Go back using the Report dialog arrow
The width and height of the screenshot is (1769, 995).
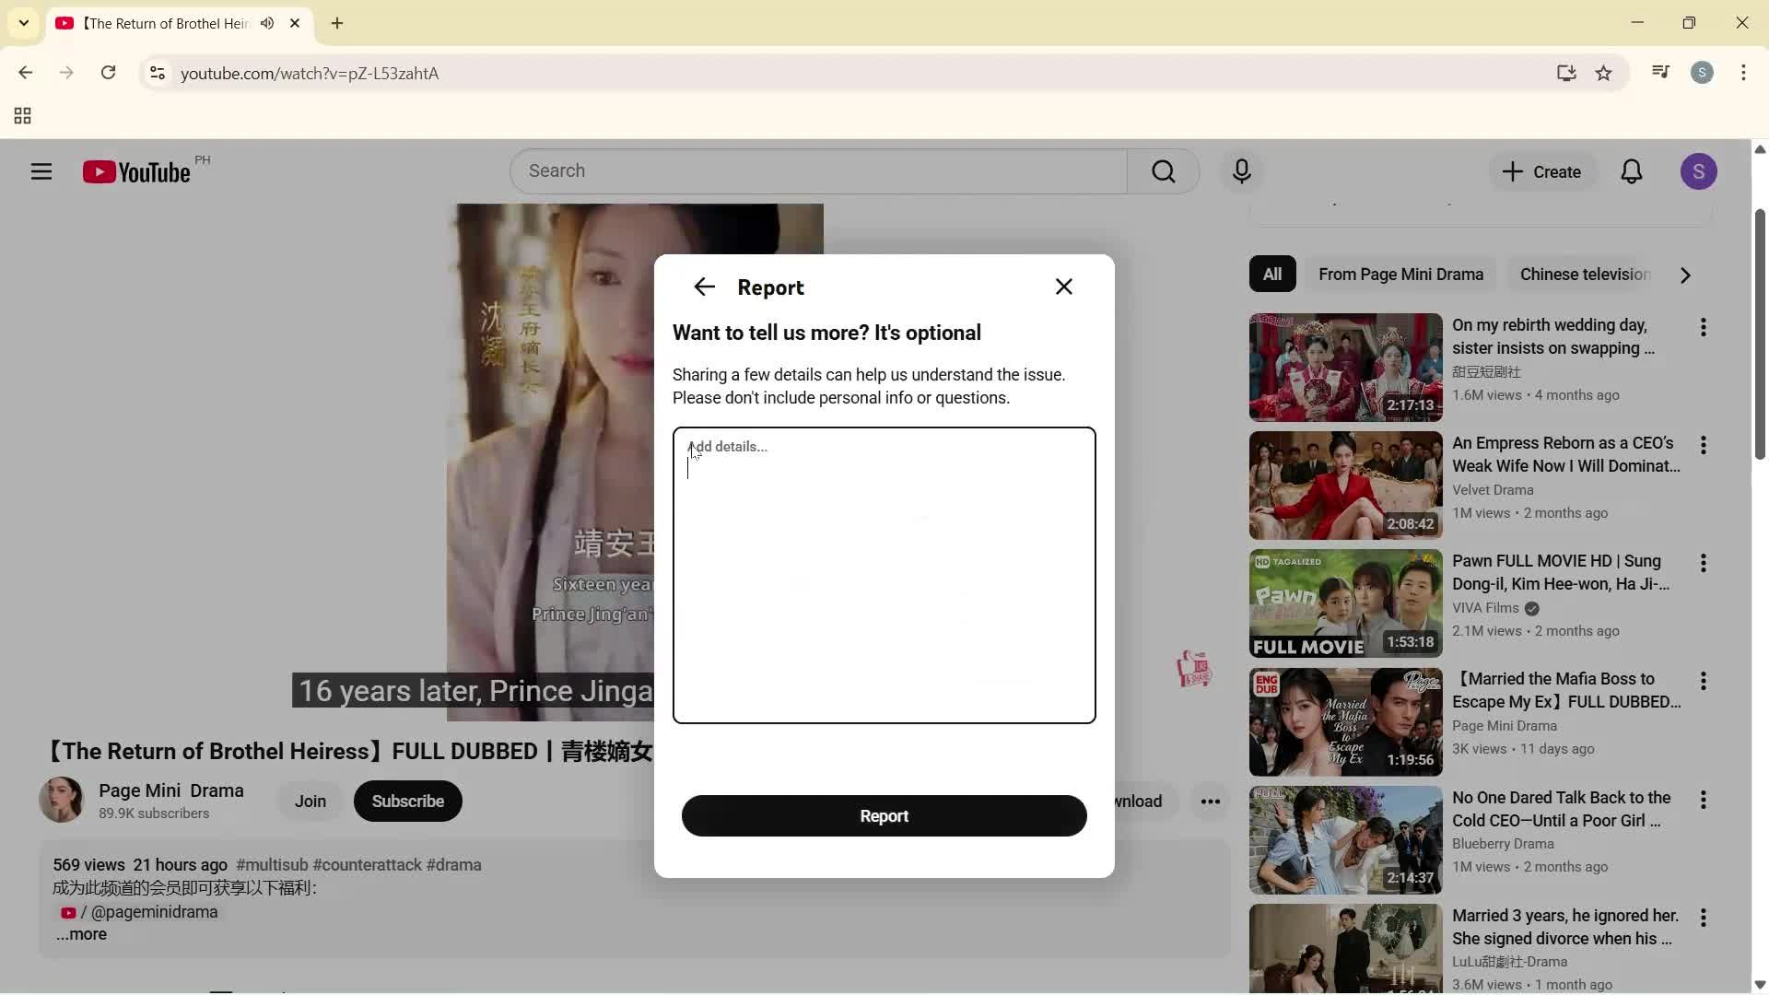[x=704, y=287]
